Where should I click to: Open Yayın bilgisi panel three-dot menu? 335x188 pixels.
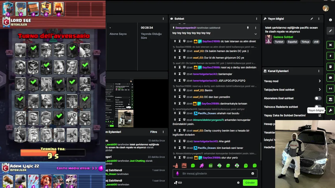pos(319,19)
